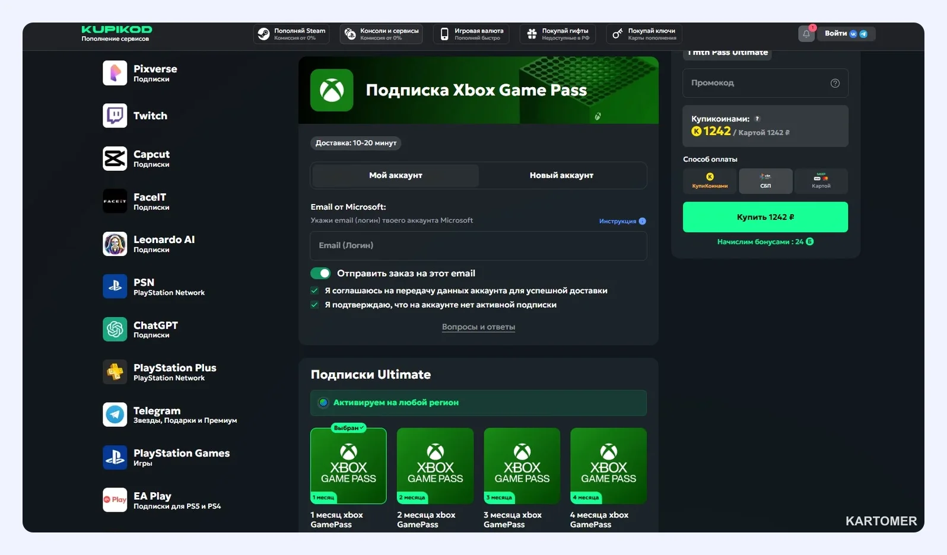Select the Активируем на любой регион radio option
This screenshot has width=947, height=555.
[323, 403]
